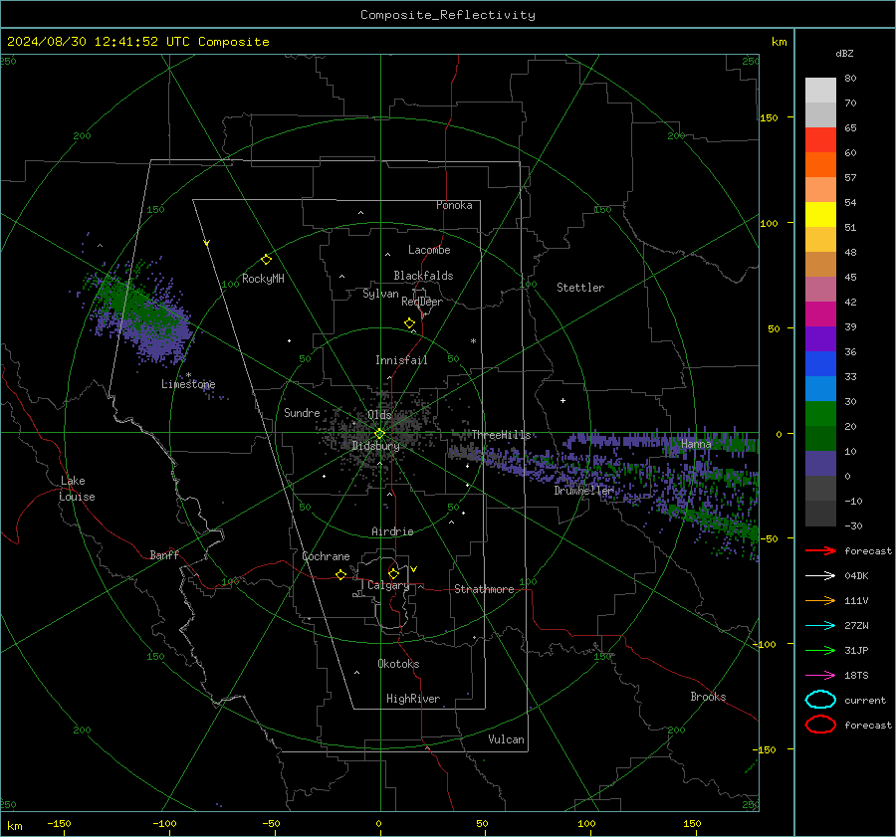Click yellow diamond marker above Calgary label
The image size is (896, 837).
coord(393,573)
